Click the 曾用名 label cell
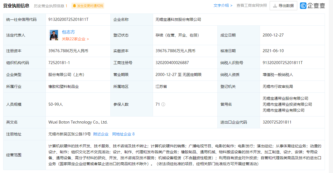 tap(239, 104)
